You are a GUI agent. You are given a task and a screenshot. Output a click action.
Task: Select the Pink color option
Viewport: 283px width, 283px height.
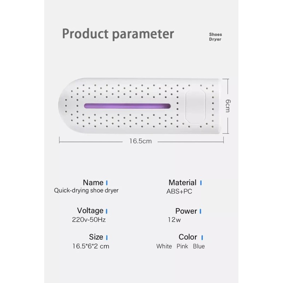183,246
